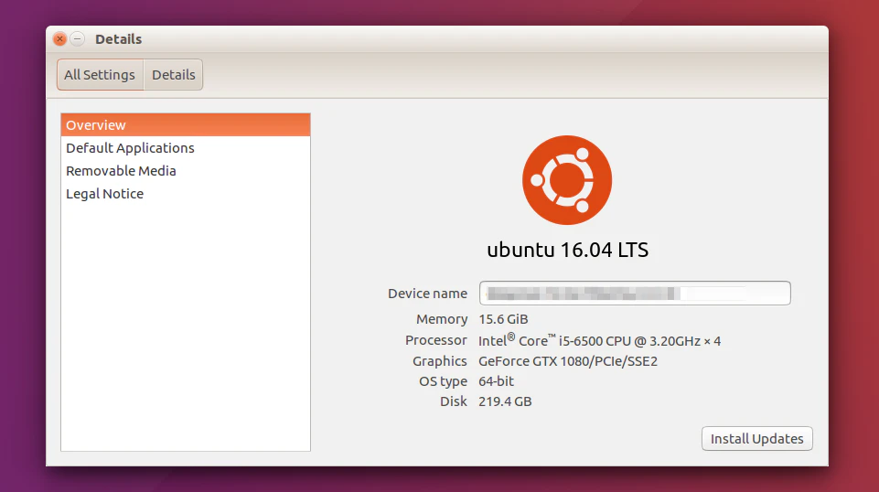
Task: Select the memory value 15.6 GiB
Action: point(503,319)
